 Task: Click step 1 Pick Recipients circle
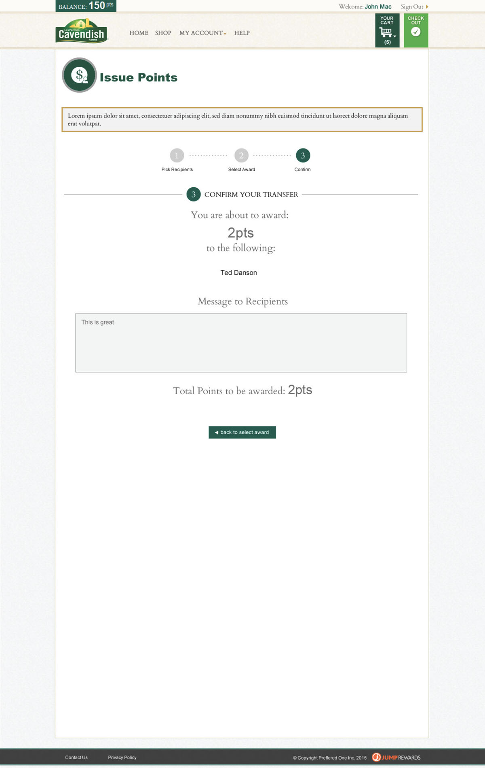[x=177, y=155]
